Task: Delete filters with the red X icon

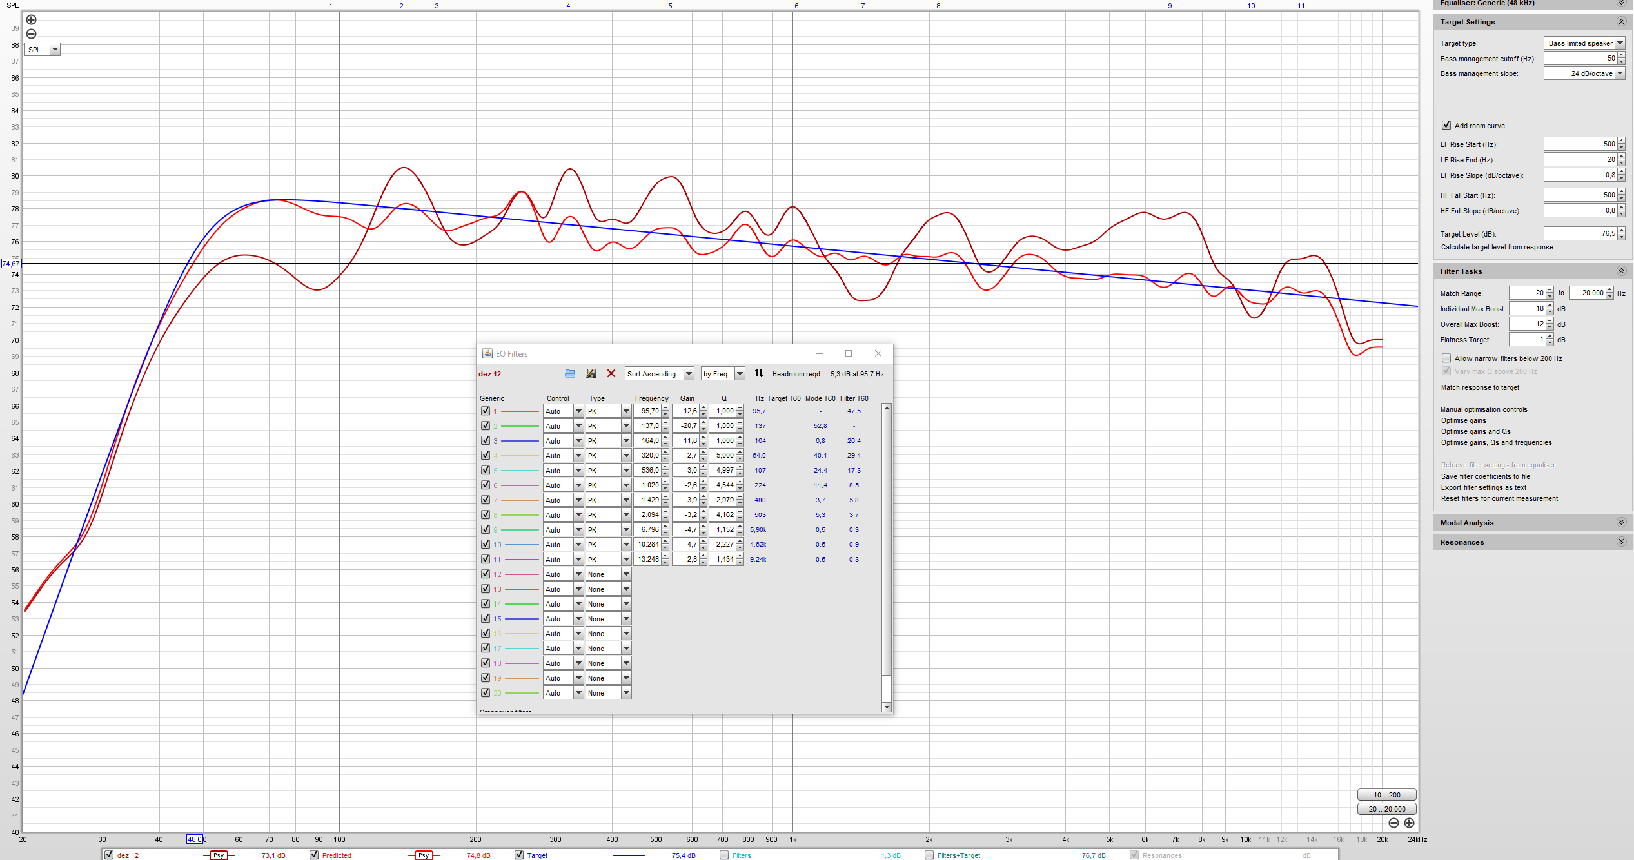Action: coord(611,374)
